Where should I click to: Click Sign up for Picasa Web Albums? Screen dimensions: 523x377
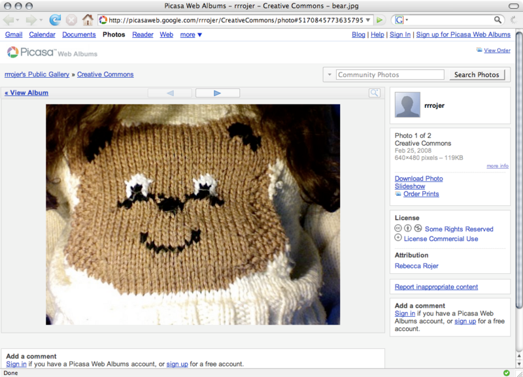coord(464,35)
